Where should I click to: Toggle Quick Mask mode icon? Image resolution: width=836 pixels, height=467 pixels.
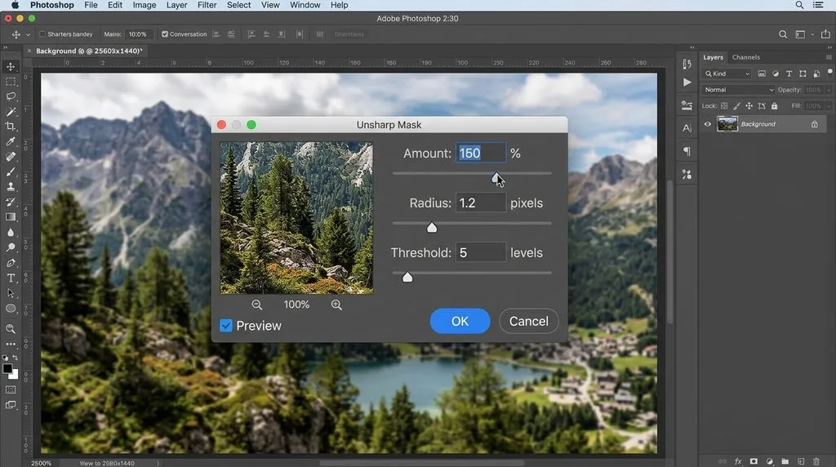11,389
